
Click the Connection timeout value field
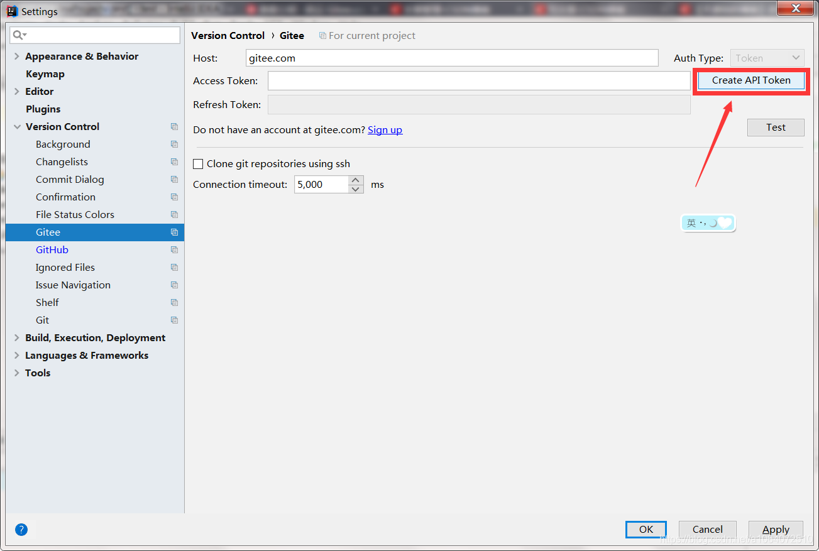click(x=321, y=185)
